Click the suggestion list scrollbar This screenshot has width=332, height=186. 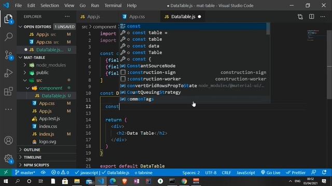pyautogui.click(x=268, y=29)
